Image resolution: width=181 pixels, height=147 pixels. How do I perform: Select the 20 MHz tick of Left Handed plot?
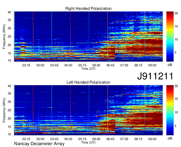pyautogui.click(x=9, y=119)
